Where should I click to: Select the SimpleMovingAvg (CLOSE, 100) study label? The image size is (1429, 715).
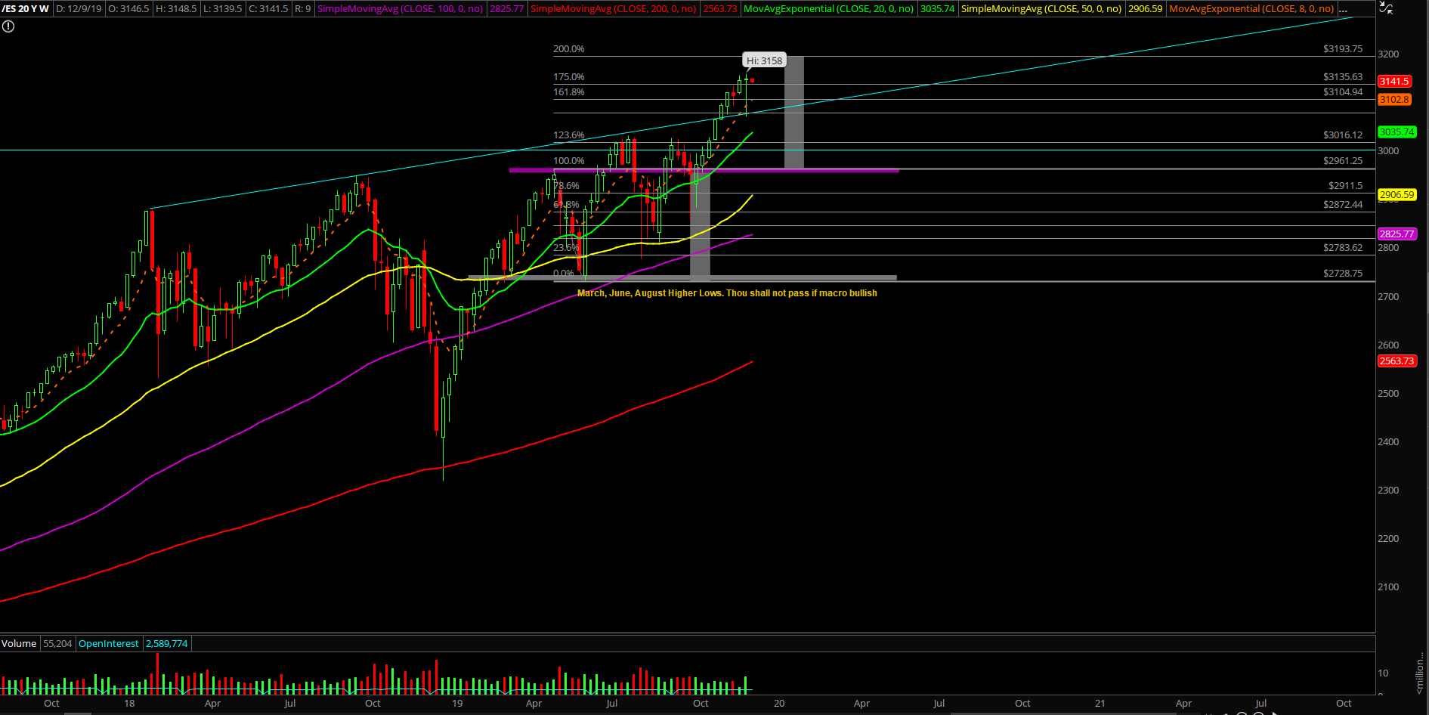pyautogui.click(x=400, y=9)
